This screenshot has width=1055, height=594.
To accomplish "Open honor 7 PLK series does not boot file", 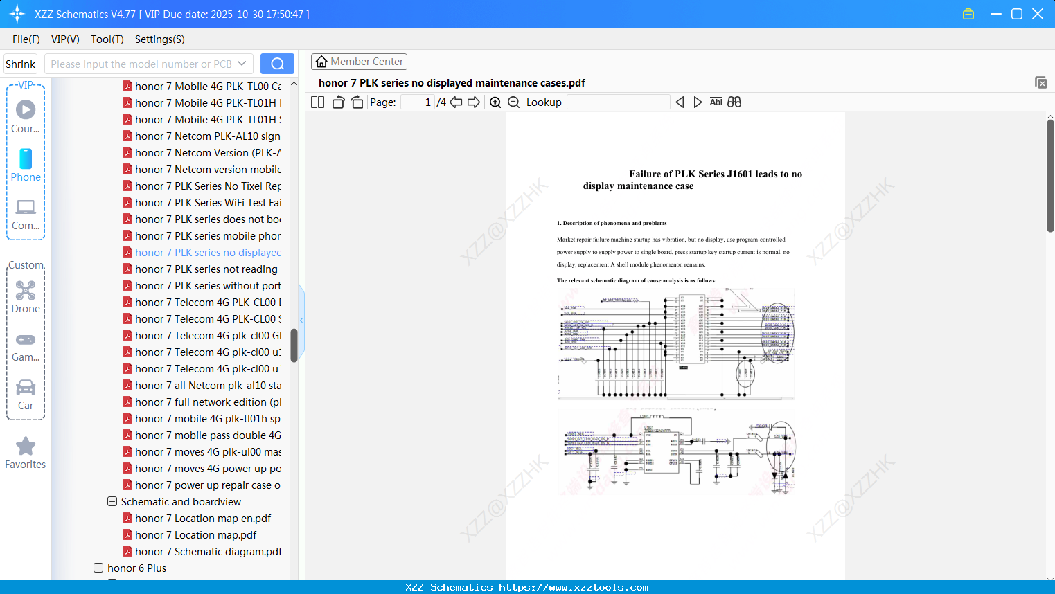I will 208,219.
